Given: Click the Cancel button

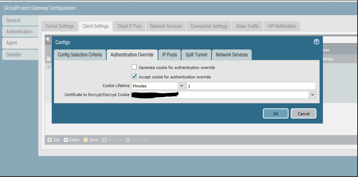Looking at the screenshot, I should tap(303, 113).
